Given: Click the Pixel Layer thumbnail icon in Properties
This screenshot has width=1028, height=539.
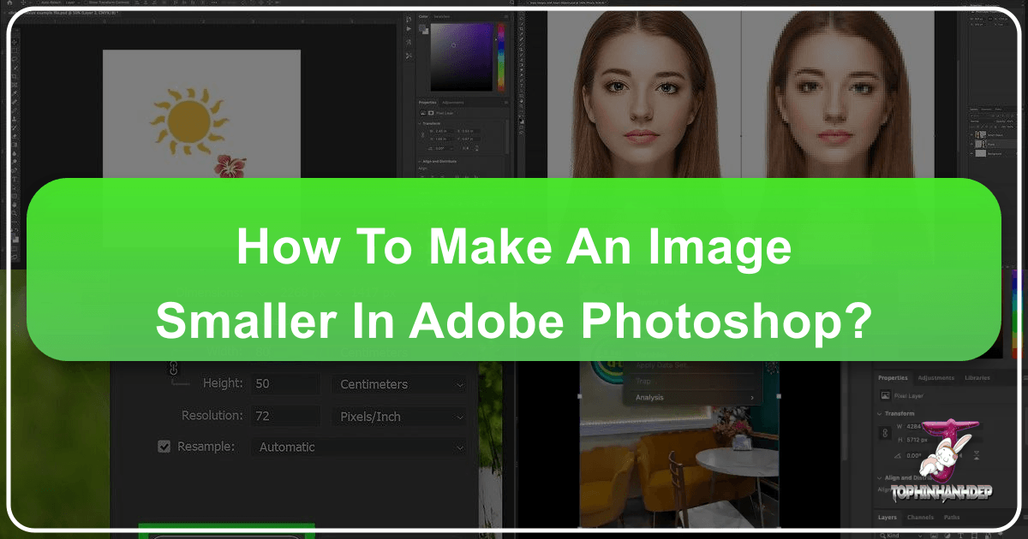Looking at the screenshot, I should pyautogui.click(x=885, y=395).
